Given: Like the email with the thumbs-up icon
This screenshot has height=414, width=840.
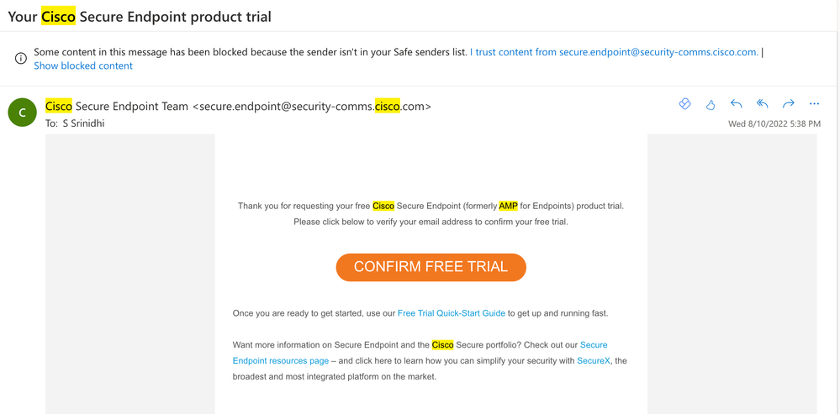Looking at the screenshot, I should point(711,104).
